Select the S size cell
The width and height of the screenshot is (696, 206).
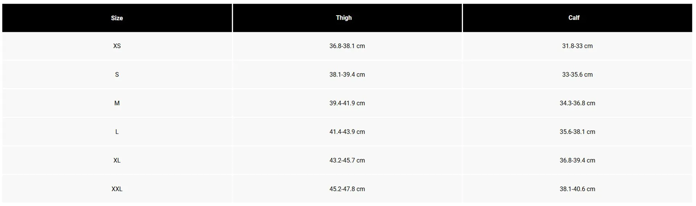point(117,75)
